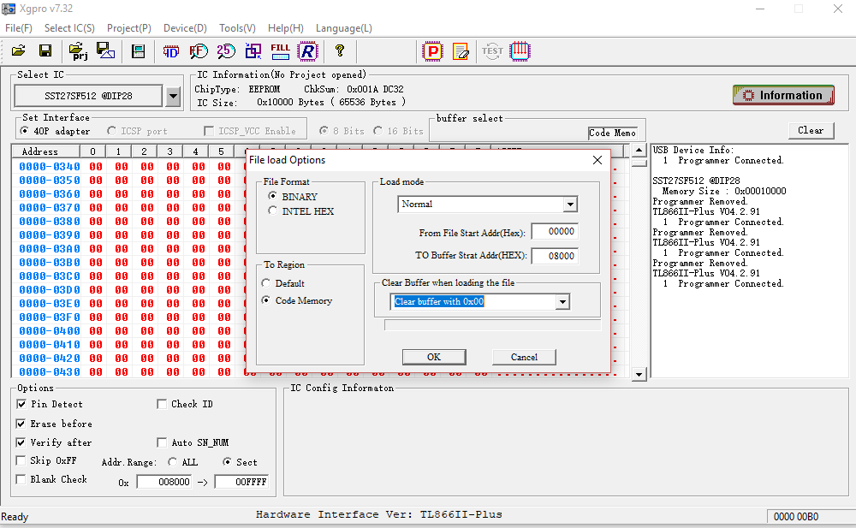This screenshot has height=528, width=856.
Task: Open the Tools(V) menu
Action: point(237,28)
